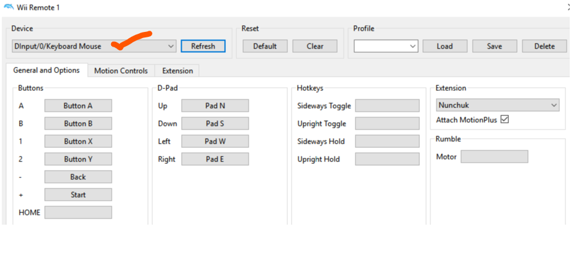This screenshot has width=582, height=275.
Task: Toggle the Attach MotionPlus checkbox
Action: [x=505, y=120]
